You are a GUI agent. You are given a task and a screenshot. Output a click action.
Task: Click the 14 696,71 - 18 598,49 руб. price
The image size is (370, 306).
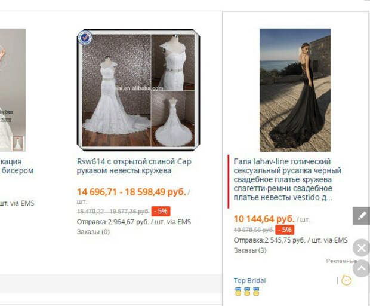[x=132, y=192]
